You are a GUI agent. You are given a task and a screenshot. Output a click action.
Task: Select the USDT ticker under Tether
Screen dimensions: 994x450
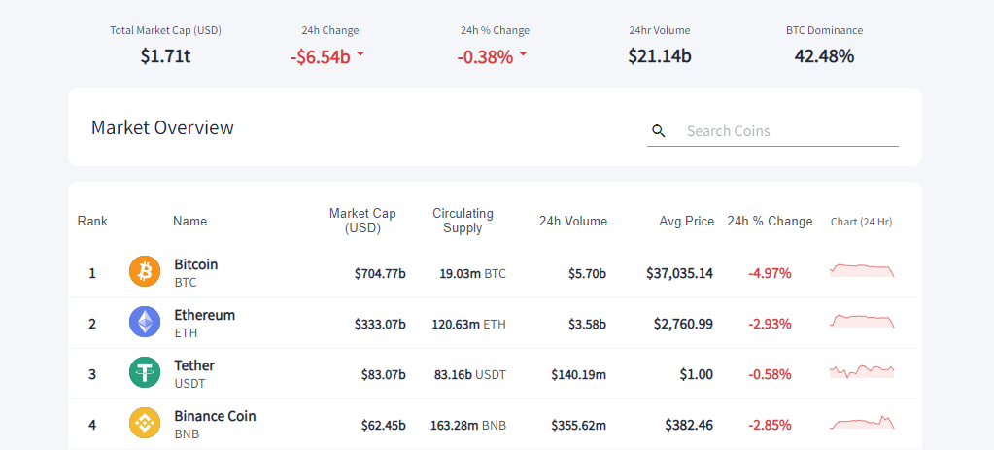pos(189,384)
